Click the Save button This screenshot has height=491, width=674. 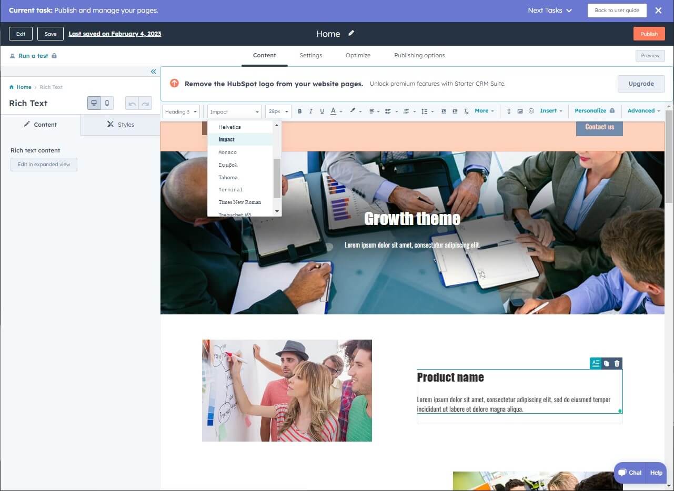coord(51,34)
